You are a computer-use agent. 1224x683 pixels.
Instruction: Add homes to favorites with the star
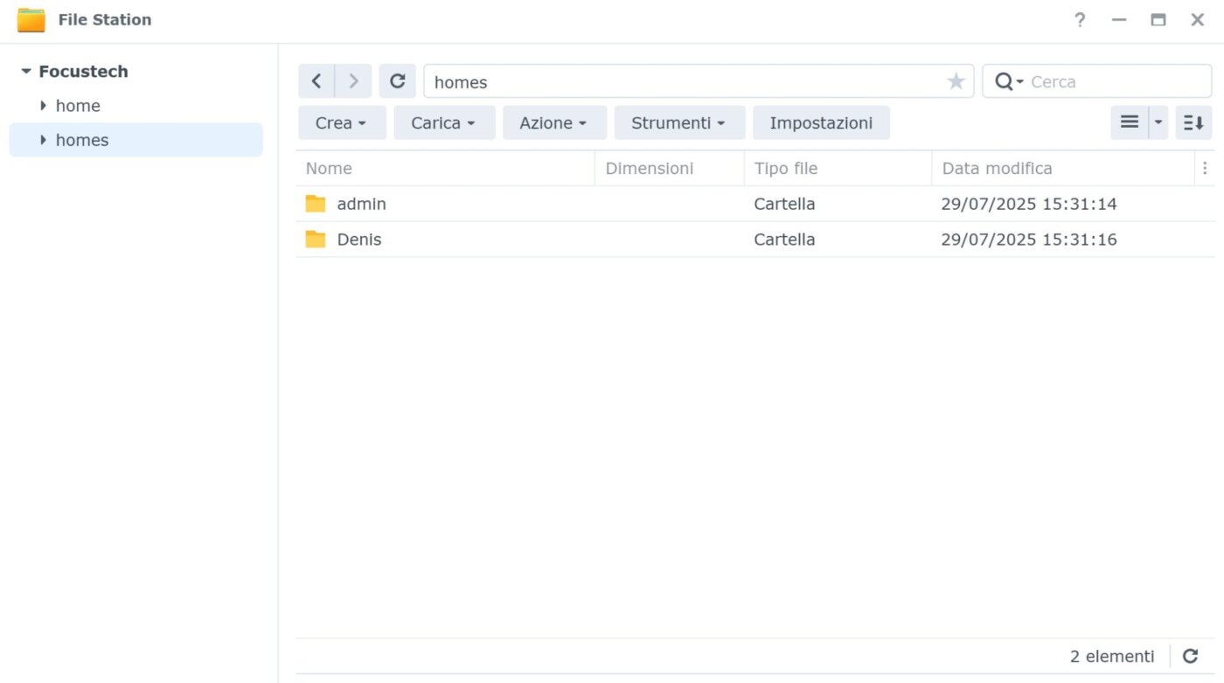click(956, 81)
